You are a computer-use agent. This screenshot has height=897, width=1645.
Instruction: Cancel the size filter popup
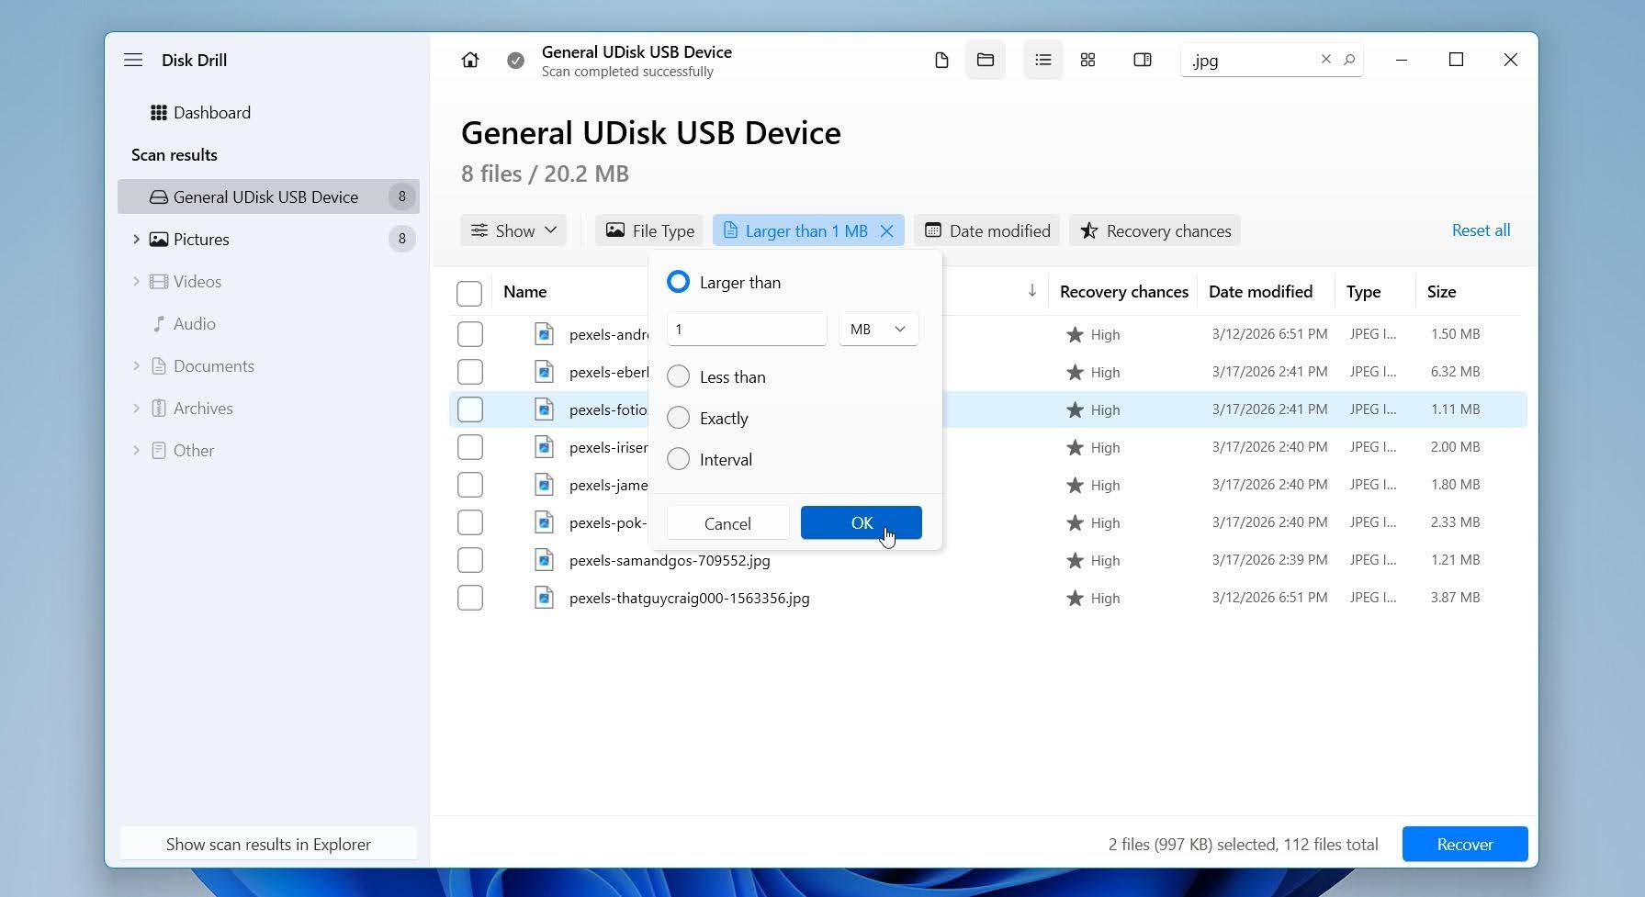727,522
